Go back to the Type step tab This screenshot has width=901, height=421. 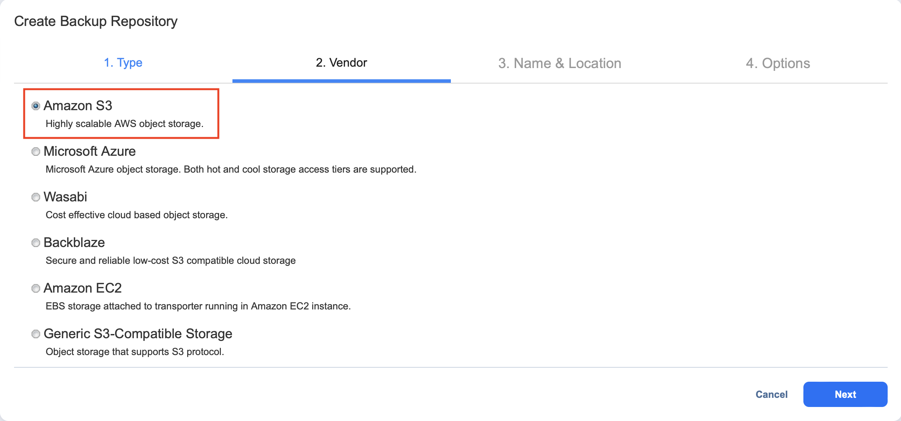(x=123, y=63)
